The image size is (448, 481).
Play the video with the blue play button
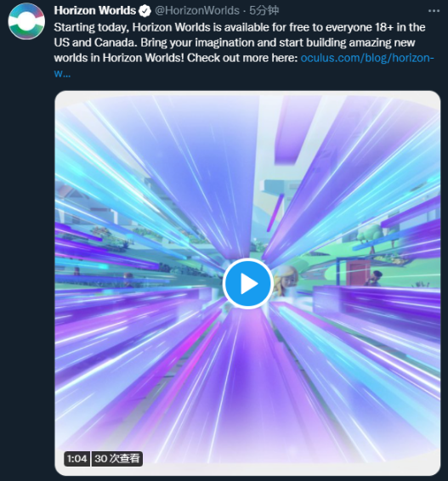click(248, 284)
